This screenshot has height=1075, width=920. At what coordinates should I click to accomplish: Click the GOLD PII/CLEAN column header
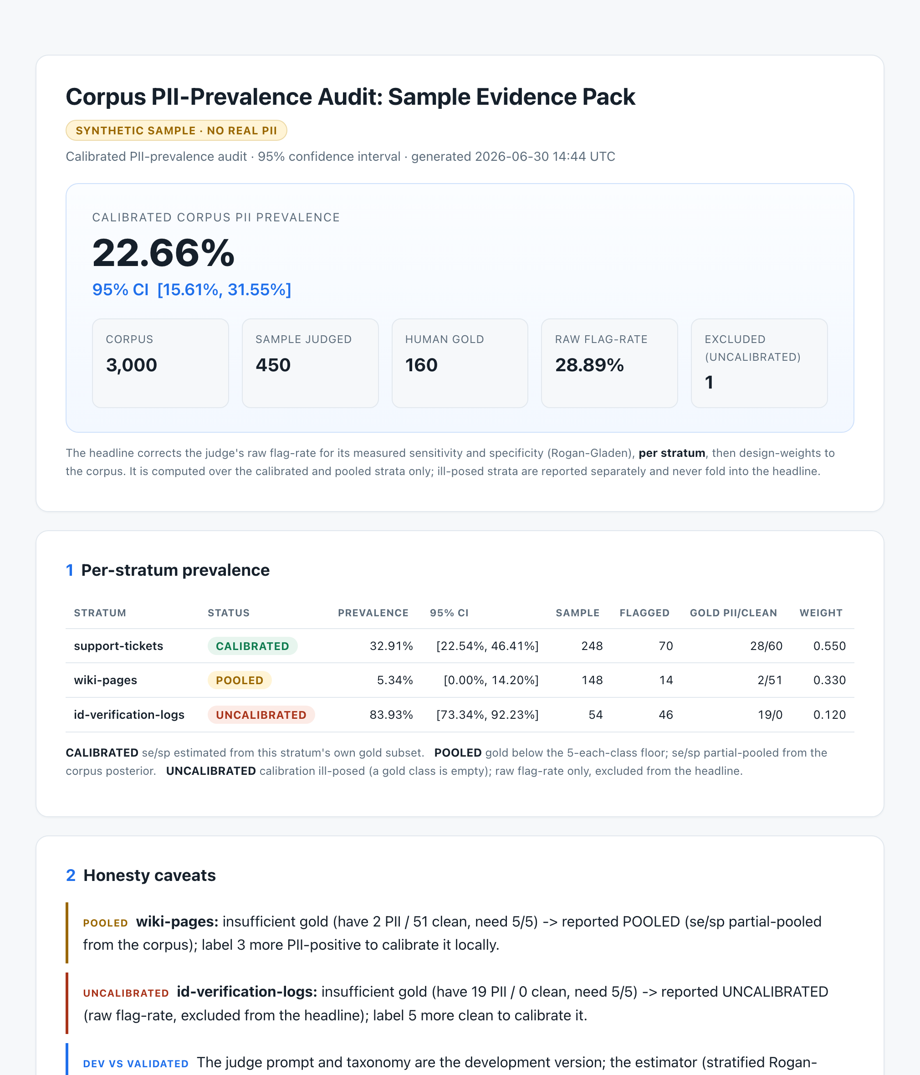[733, 613]
